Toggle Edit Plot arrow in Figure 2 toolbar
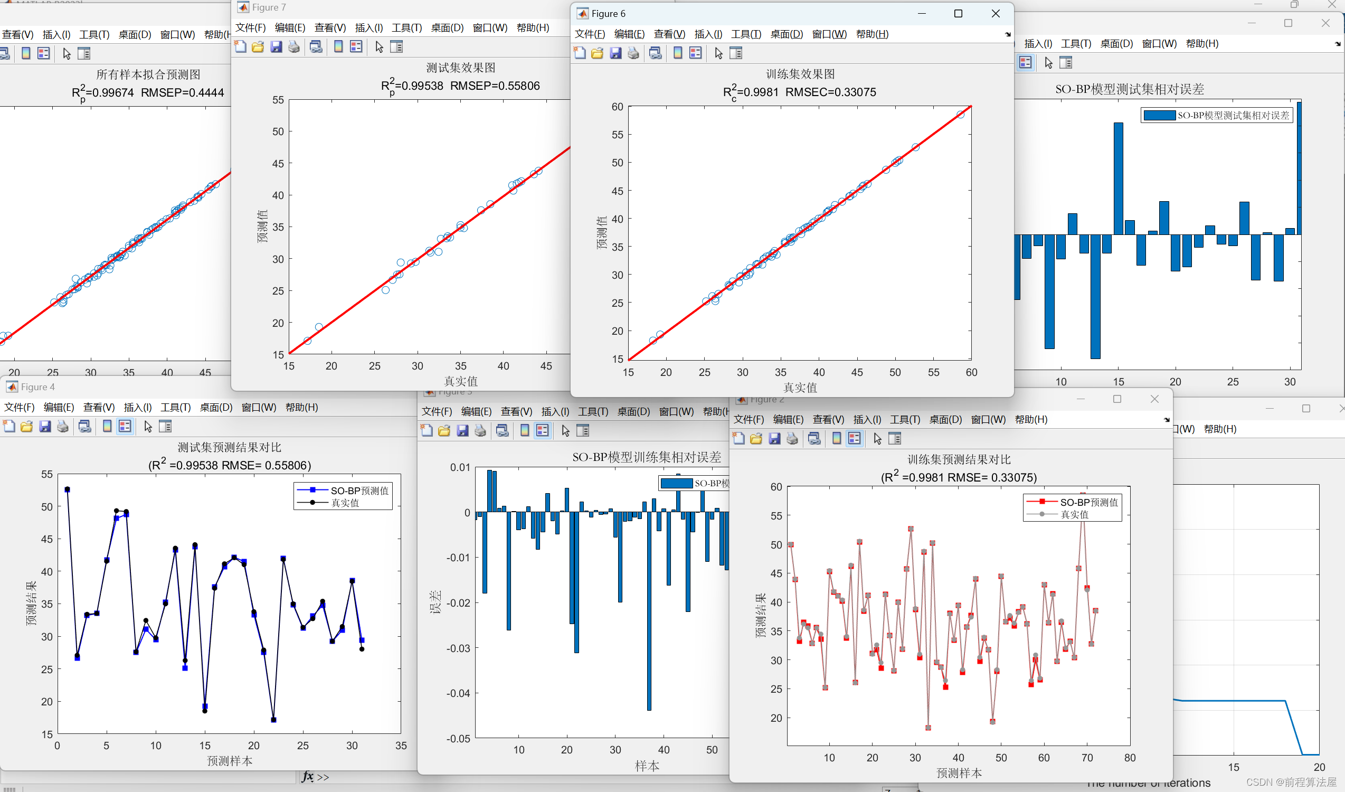The width and height of the screenshot is (1345, 792). click(877, 438)
